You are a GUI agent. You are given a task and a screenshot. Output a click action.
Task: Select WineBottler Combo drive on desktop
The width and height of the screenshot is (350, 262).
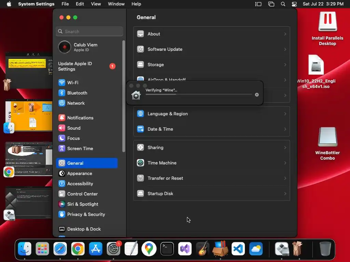coord(327,144)
